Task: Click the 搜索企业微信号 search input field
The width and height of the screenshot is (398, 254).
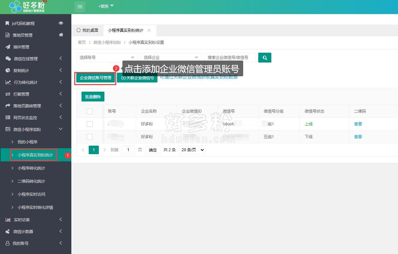Action: click(230, 58)
